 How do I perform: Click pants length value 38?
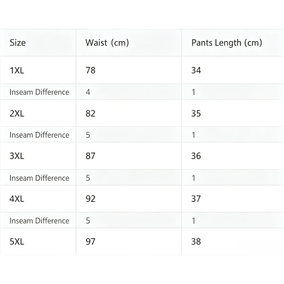[x=196, y=241]
